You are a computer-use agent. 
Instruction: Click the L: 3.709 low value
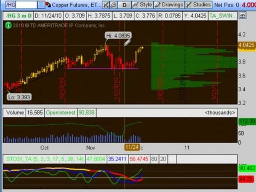point(123,15)
